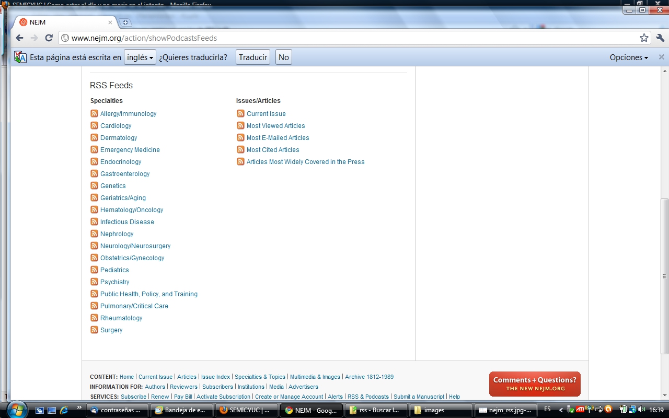Open the footer Subscribe link
The width and height of the screenshot is (669, 418).
coord(133,397)
